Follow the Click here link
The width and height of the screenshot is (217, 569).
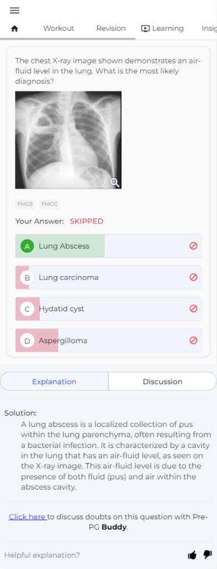click(x=28, y=516)
